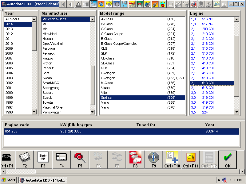Viewport: 246px width, 184px height.
Task: Select engine 3,0 219 CDI
Action: (212, 93)
